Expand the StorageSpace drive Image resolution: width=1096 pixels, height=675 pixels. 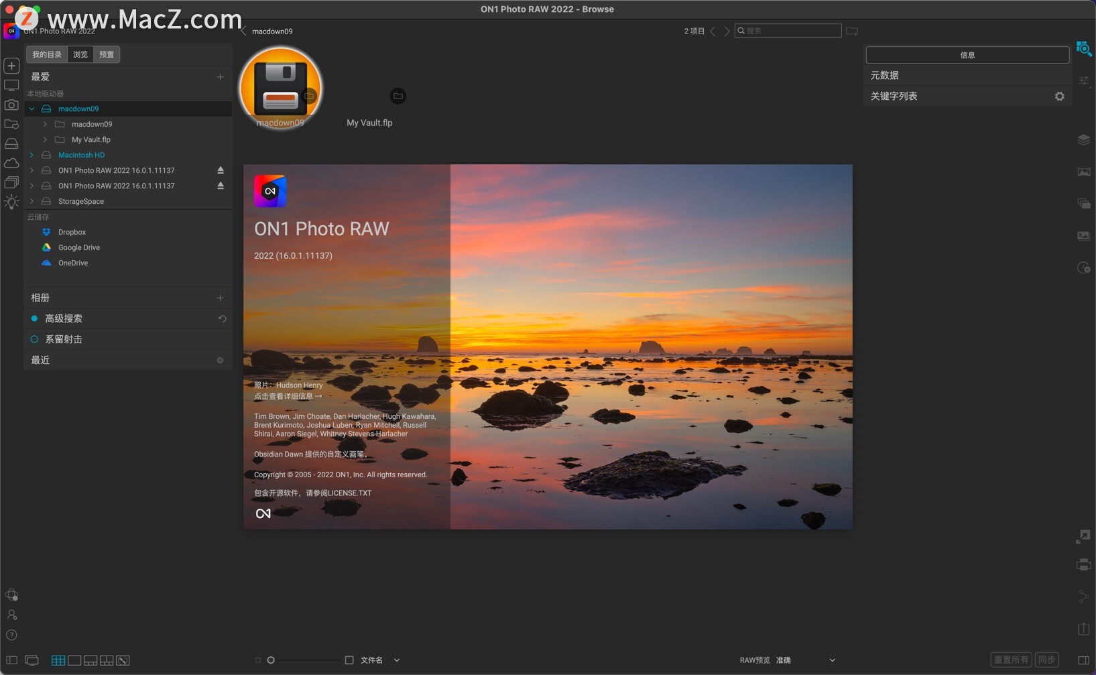click(x=32, y=201)
